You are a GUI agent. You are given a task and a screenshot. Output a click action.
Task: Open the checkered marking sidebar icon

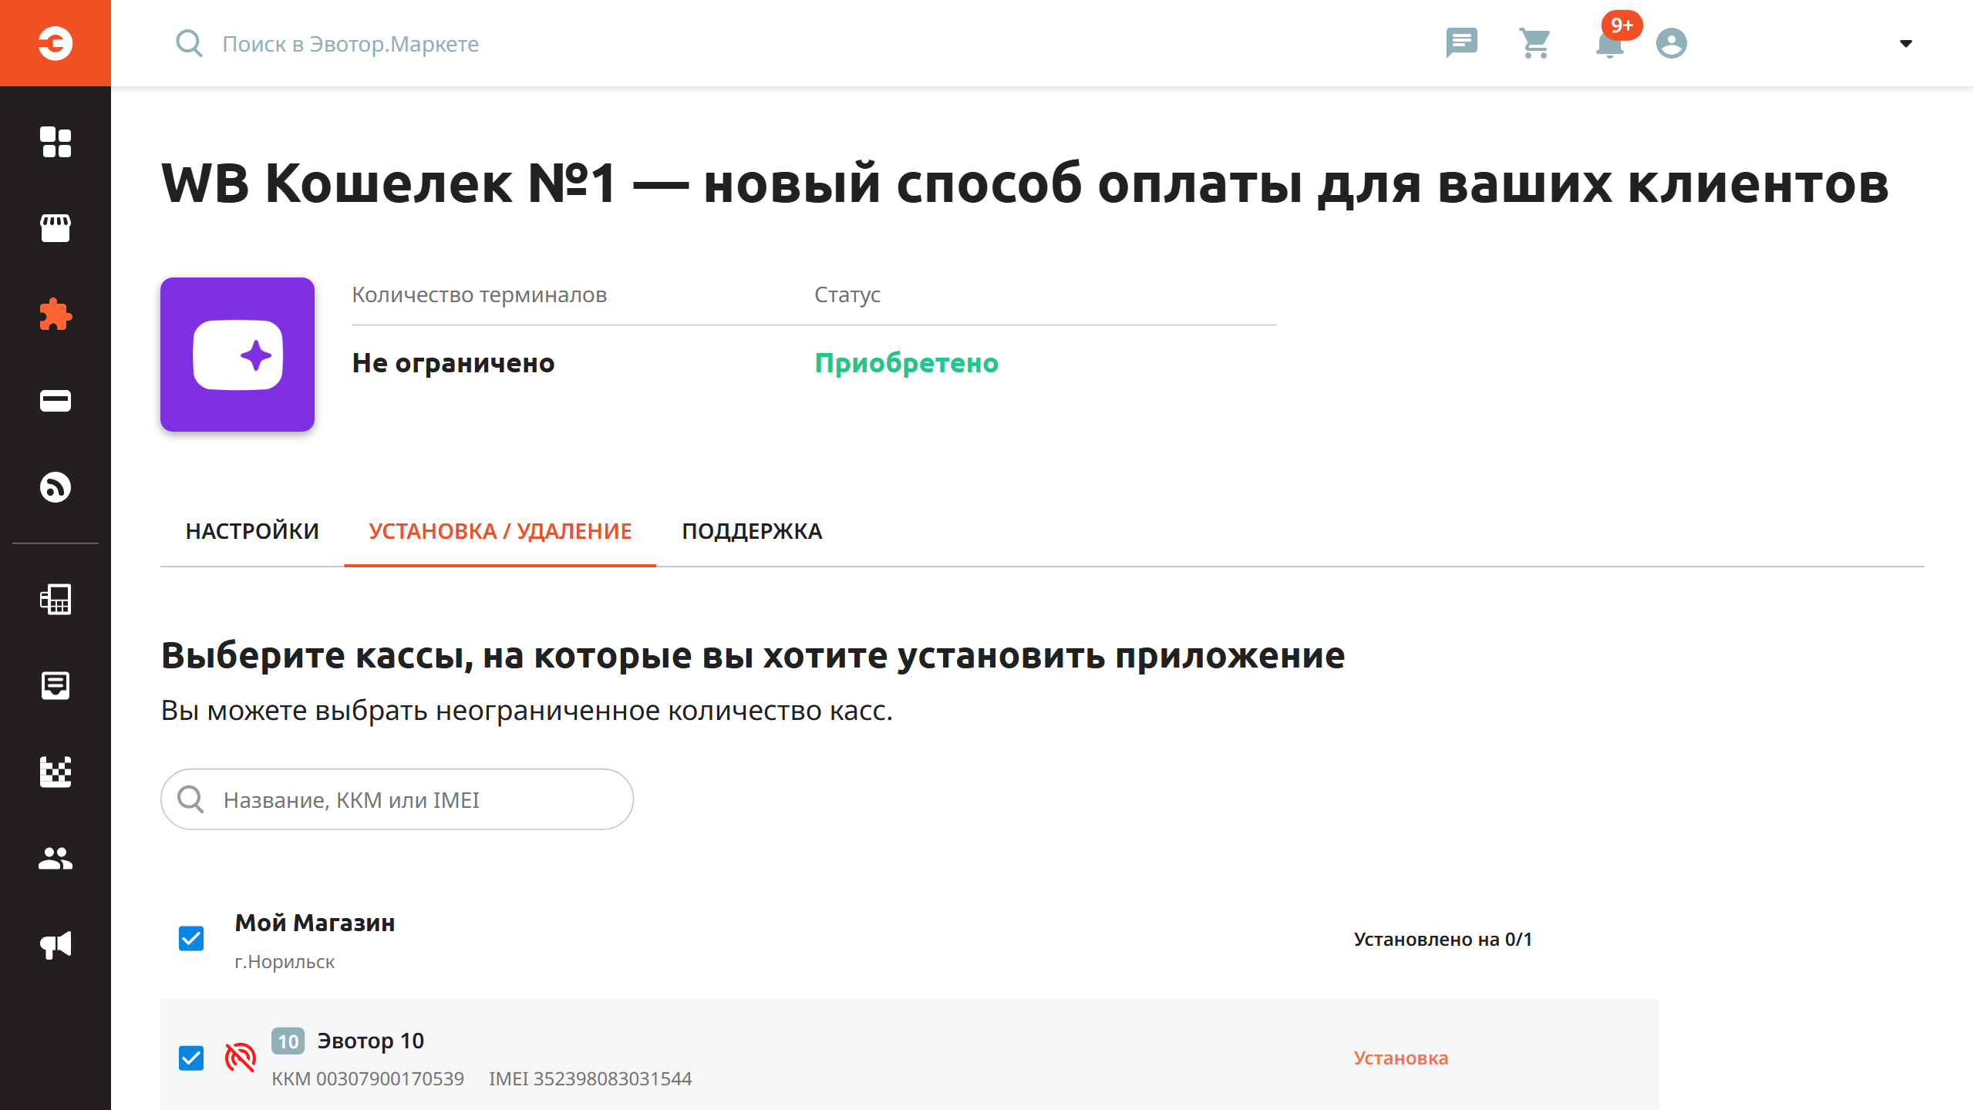tap(56, 772)
